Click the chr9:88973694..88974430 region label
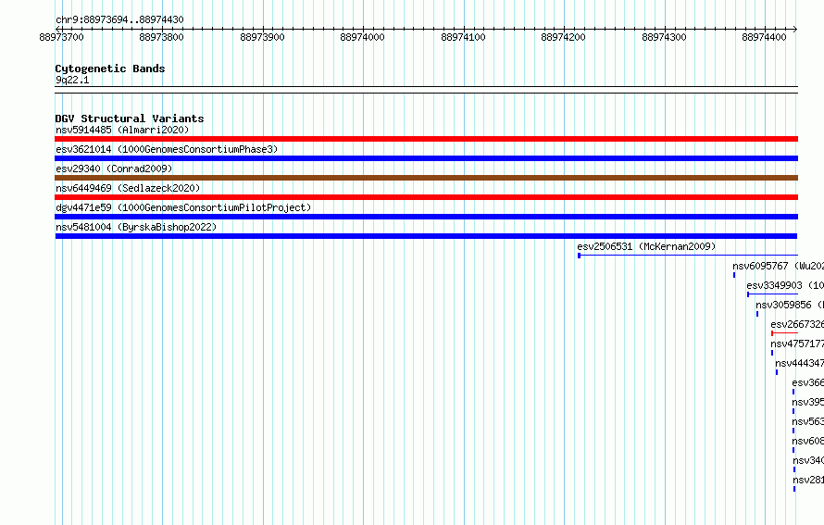824x525 pixels. pyautogui.click(x=119, y=19)
